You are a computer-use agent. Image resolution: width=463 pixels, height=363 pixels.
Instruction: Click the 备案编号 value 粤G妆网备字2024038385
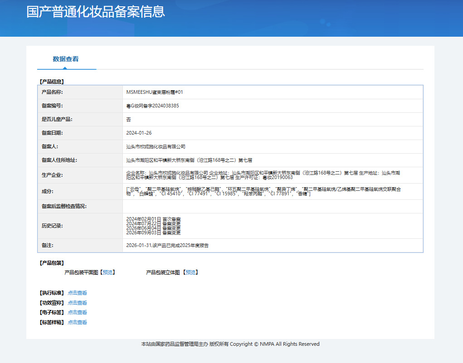click(x=152, y=106)
